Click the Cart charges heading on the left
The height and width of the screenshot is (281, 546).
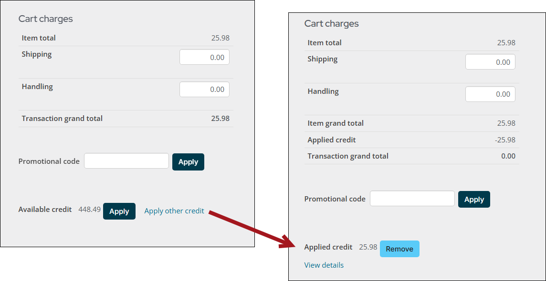coord(45,19)
